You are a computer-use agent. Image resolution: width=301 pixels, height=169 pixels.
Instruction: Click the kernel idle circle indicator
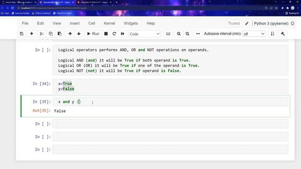293,23
